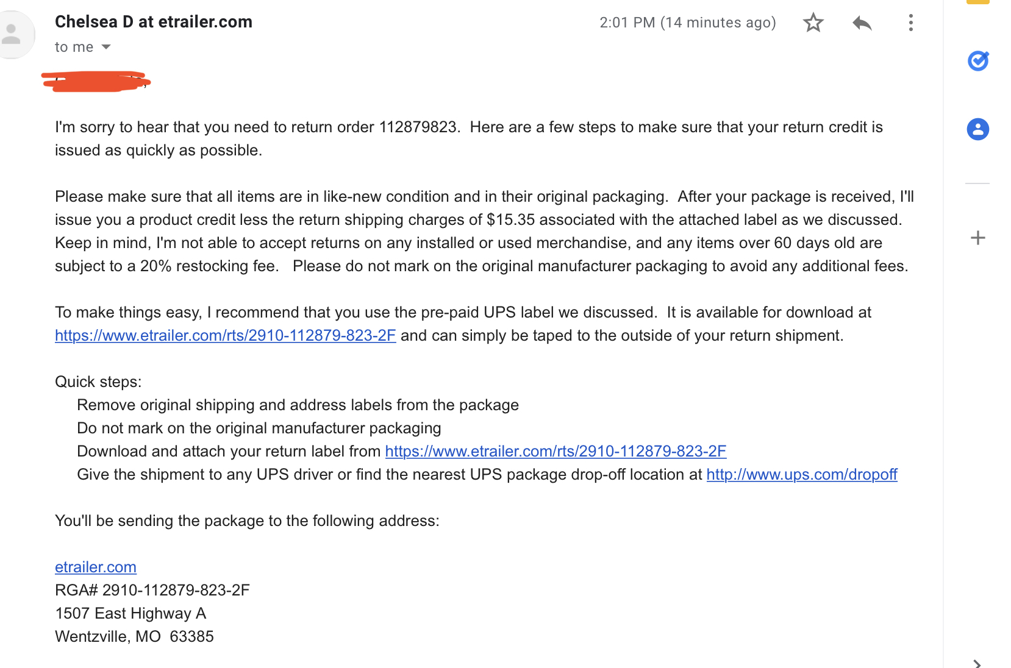Click the sender's profile avatar
This screenshot has height=668, width=1011.
point(11,34)
